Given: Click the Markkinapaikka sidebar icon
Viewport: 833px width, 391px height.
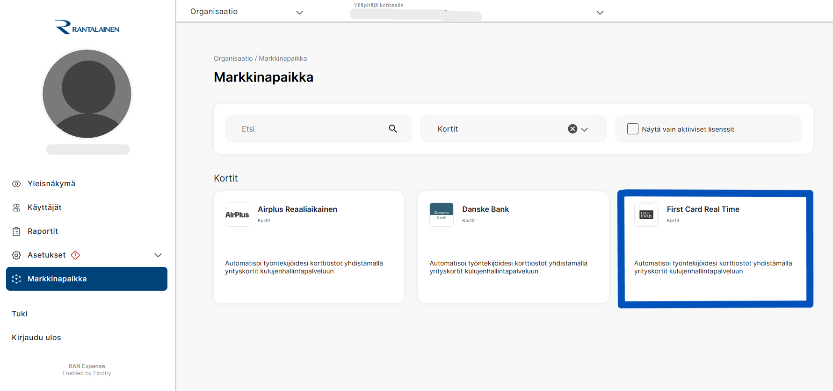Looking at the screenshot, I should 16,279.
